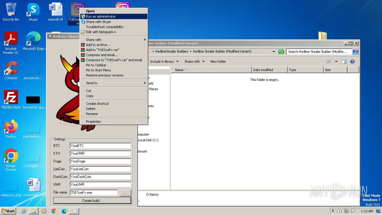Expand the Send to submenu
The image size is (382, 215).
click(114, 83)
